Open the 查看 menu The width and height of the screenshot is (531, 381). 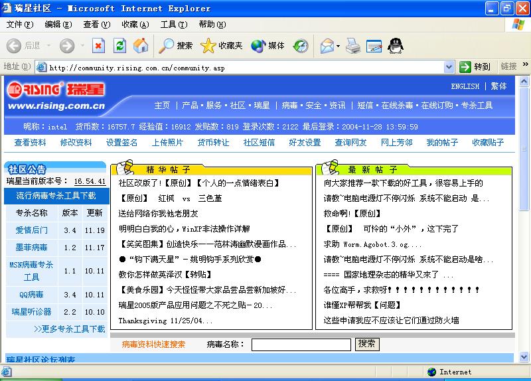click(x=97, y=25)
